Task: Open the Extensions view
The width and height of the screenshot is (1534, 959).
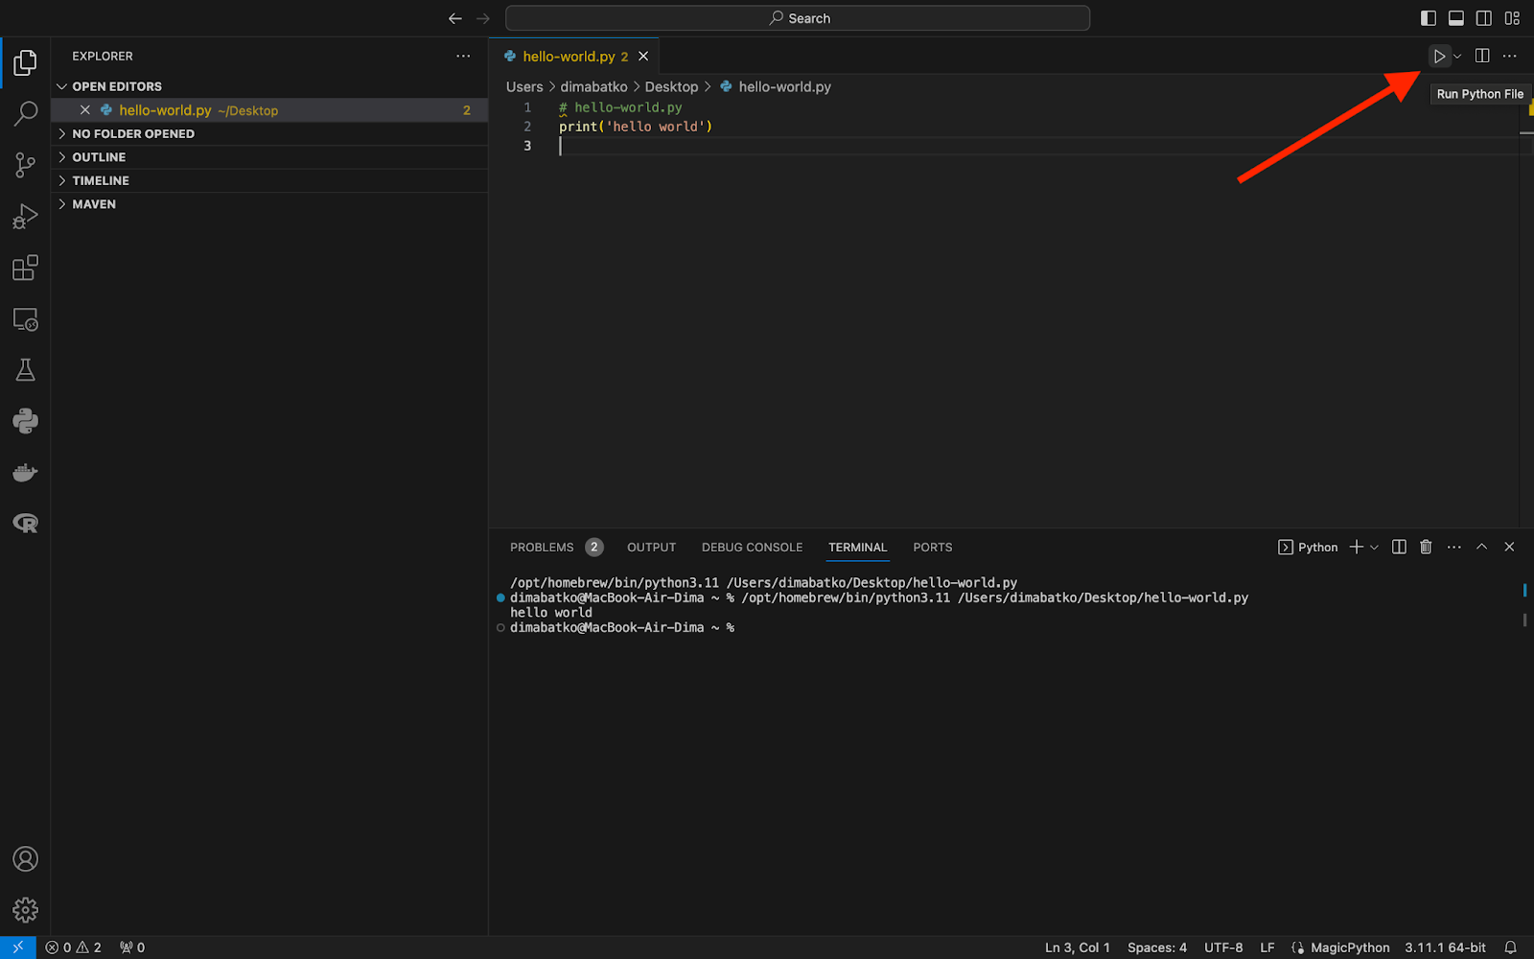Action: pos(25,268)
